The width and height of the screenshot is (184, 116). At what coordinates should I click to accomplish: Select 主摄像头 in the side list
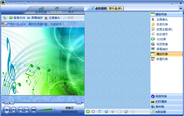click(167, 19)
